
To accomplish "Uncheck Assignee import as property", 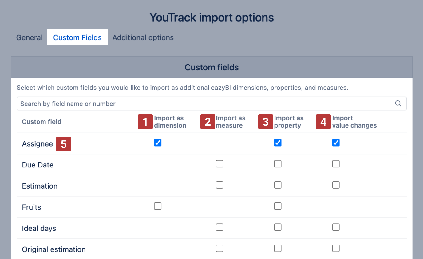I will pos(278,143).
